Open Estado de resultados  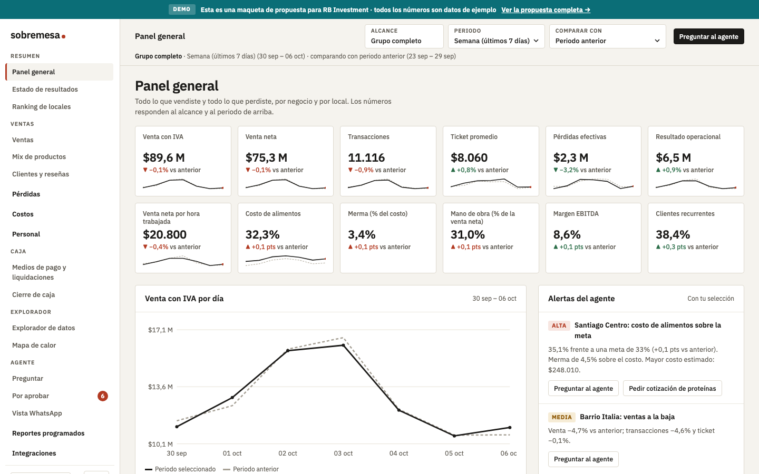click(60, 90)
